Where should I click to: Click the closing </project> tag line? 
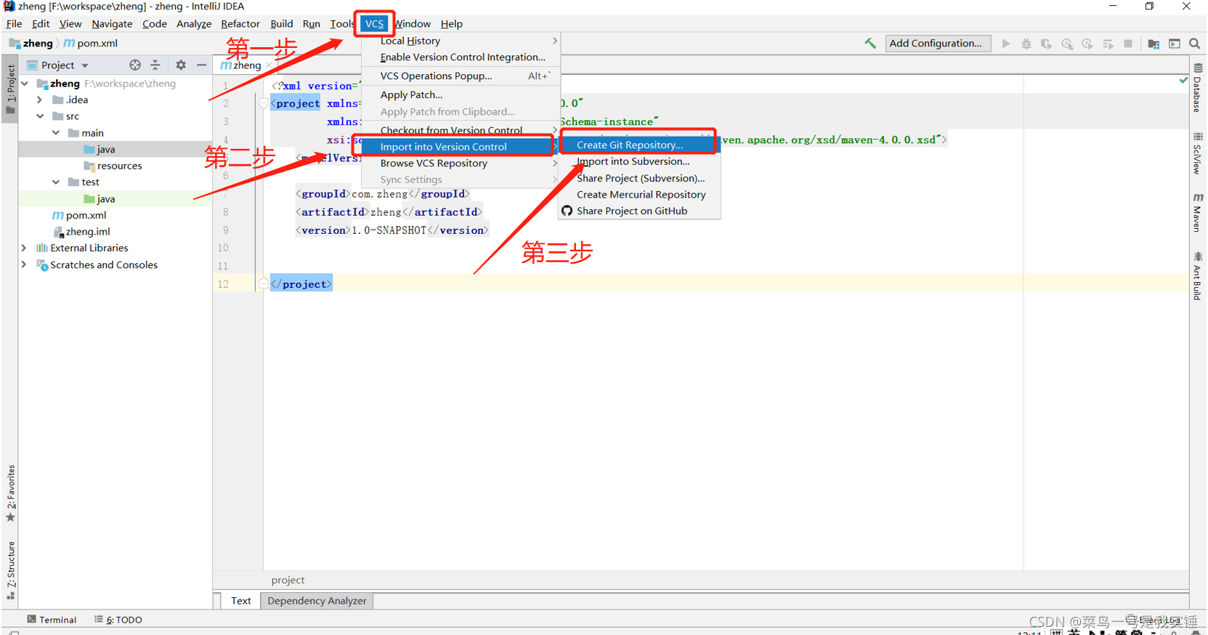tap(301, 284)
